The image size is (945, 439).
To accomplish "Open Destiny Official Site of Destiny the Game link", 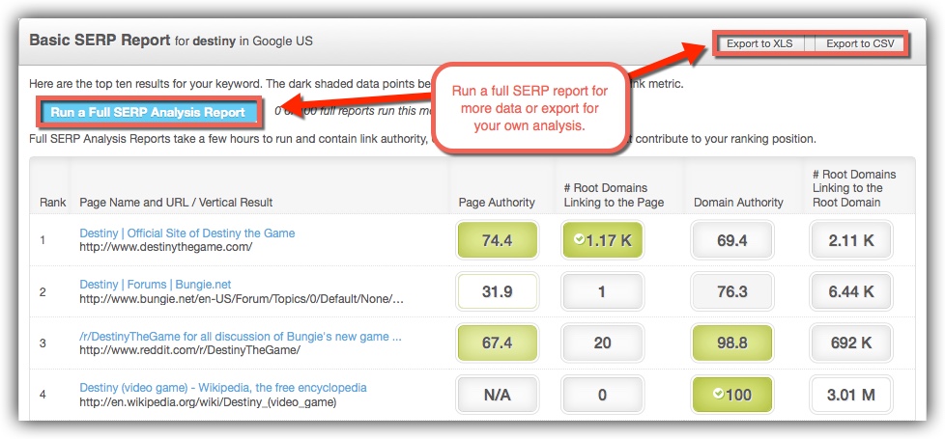I will [186, 233].
